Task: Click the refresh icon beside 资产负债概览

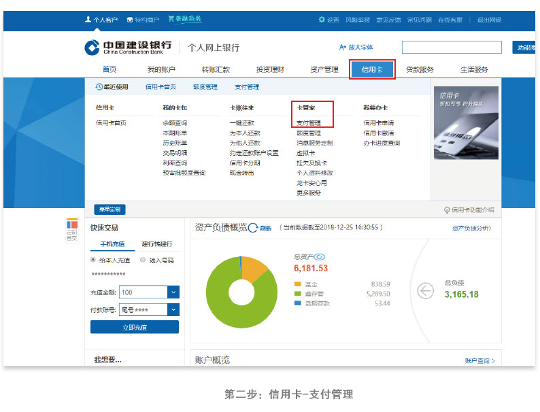Action: pos(253,228)
